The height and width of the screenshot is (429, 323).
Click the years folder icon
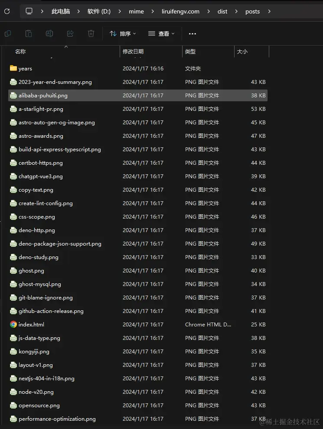tap(13, 68)
